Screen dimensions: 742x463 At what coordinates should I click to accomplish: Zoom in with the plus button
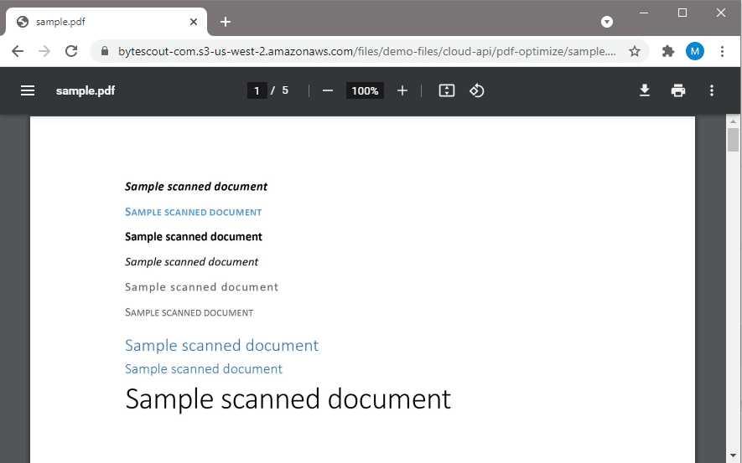pos(402,90)
